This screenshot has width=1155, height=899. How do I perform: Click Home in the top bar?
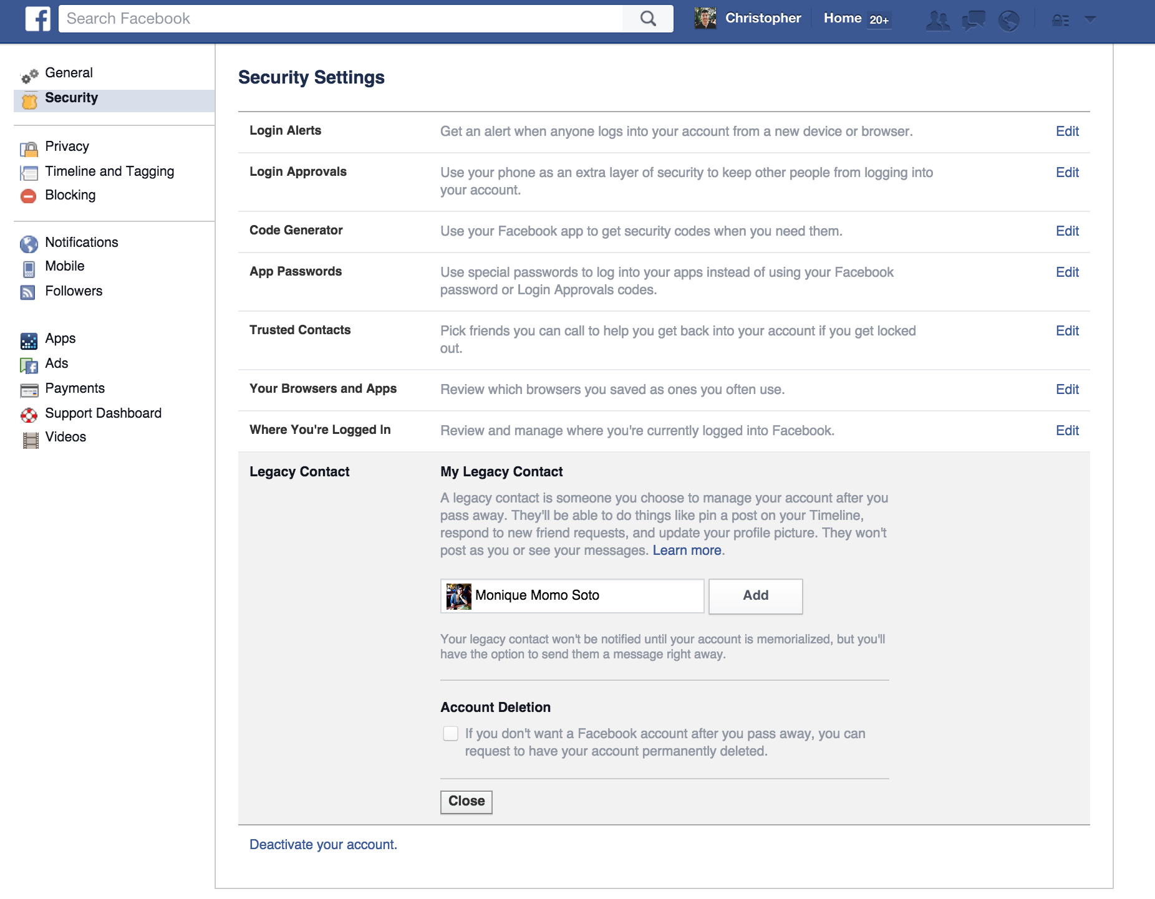pyautogui.click(x=842, y=18)
